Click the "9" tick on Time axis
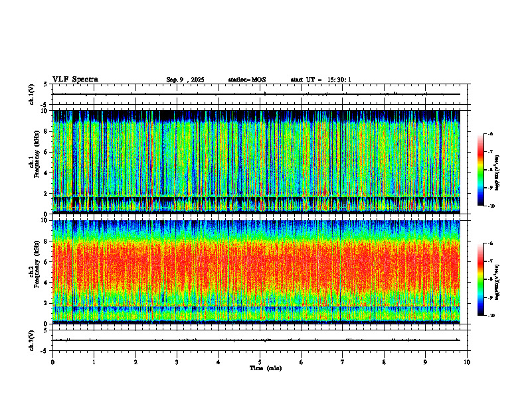This screenshot has height=406, width=526. [425, 362]
